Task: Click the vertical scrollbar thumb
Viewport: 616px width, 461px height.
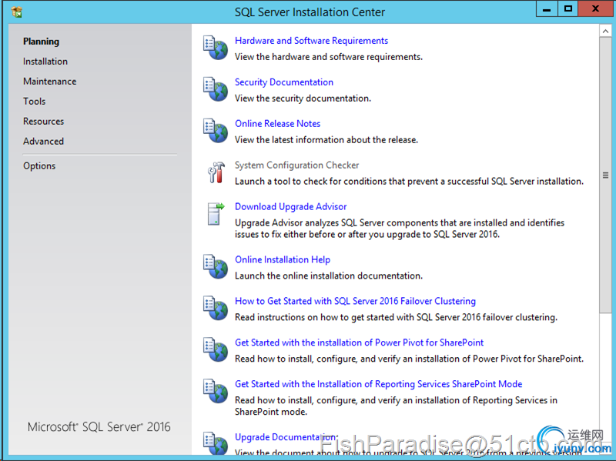Action: 605,175
